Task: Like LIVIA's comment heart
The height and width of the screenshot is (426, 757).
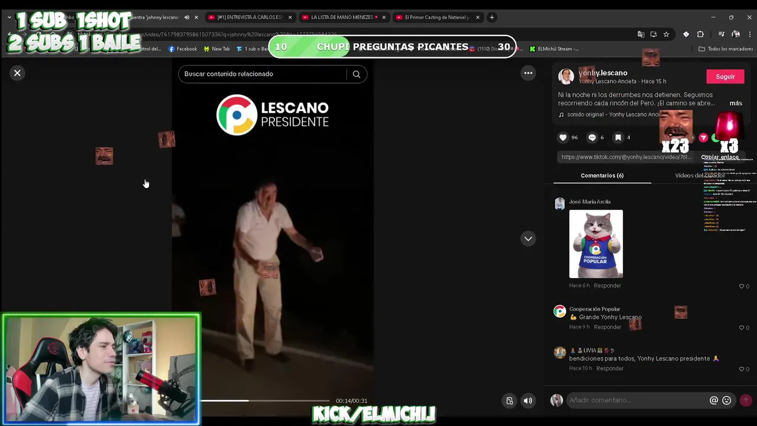Action: (742, 369)
